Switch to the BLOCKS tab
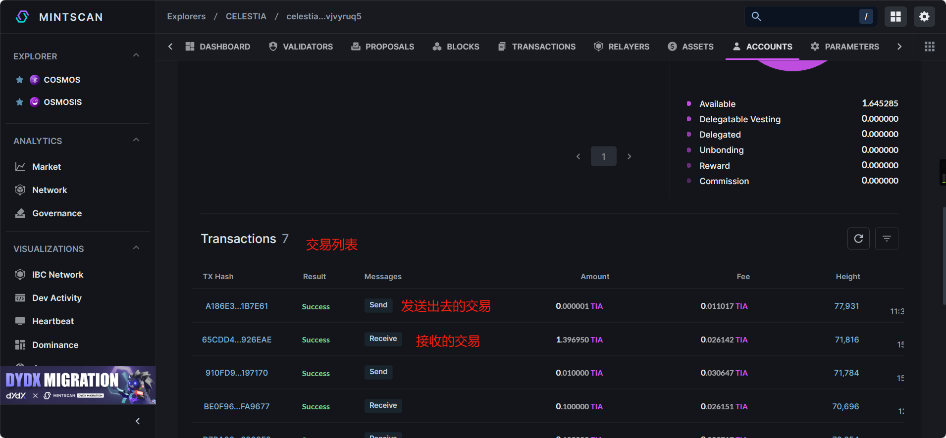This screenshot has height=438, width=946. [456, 47]
